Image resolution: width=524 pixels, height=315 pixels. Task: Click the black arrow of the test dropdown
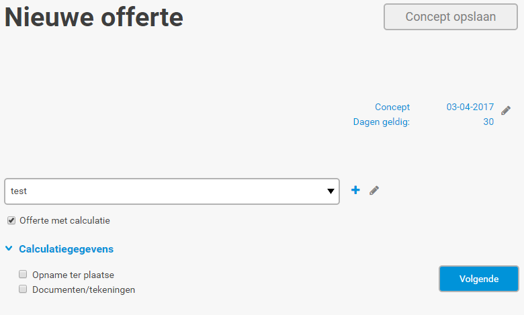331,191
